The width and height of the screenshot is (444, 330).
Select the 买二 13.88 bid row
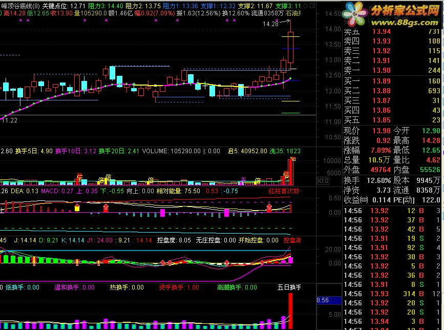click(x=392, y=91)
